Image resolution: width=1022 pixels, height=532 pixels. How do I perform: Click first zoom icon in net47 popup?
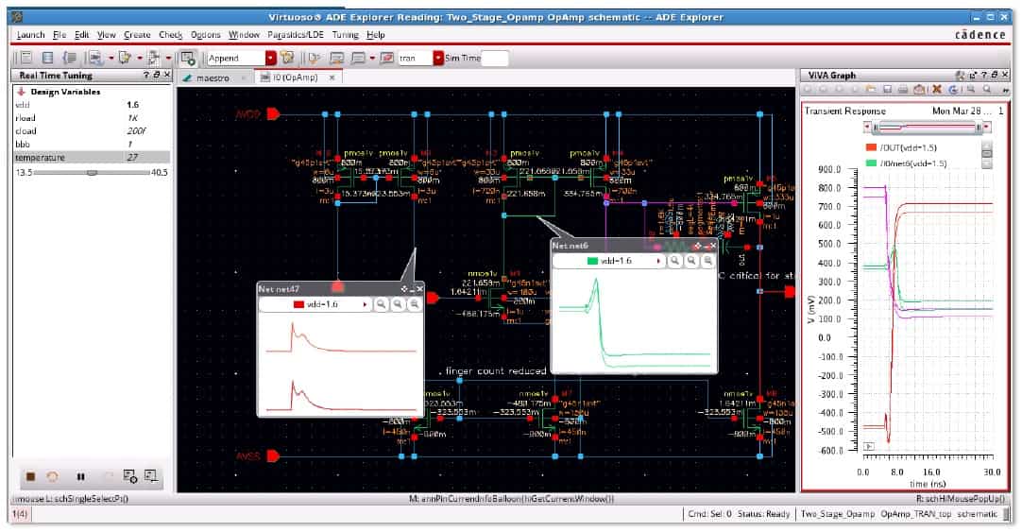(382, 304)
